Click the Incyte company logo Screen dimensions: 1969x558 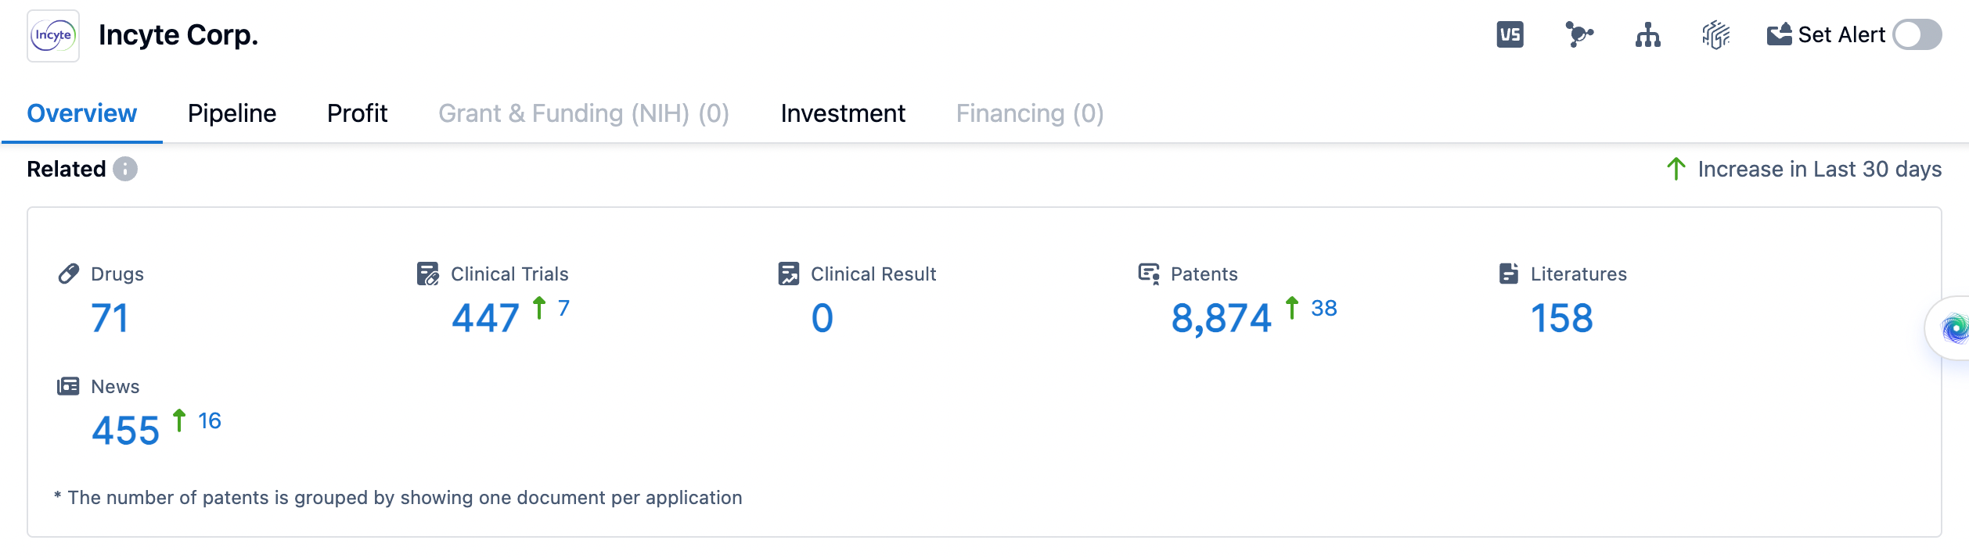click(x=53, y=36)
